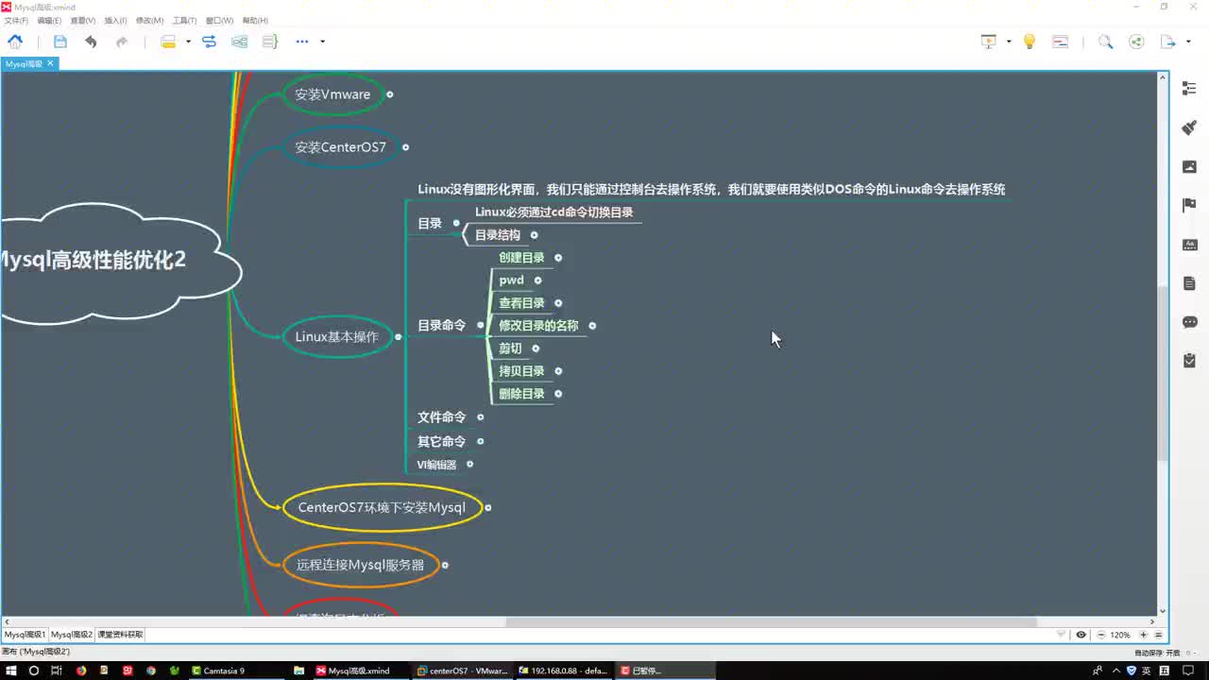Open the Outline side panel
The image size is (1209, 680).
(x=1189, y=88)
